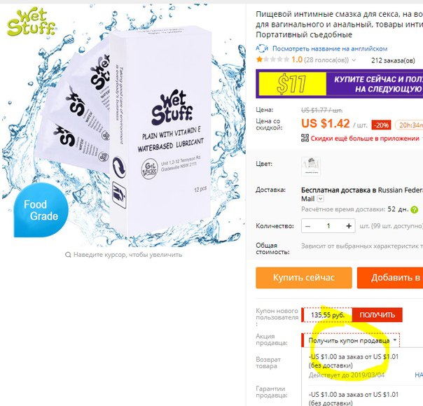Image resolution: width=423 pixels, height=406 pixels.
Task: Click the -20% discount badge
Action: [x=381, y=125]
